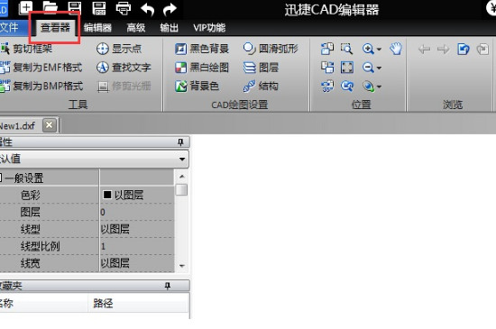Click the blue return arrow icon in 浏览
The width and height of the screenshot is (496, 329).
click(x=464, y=49)
